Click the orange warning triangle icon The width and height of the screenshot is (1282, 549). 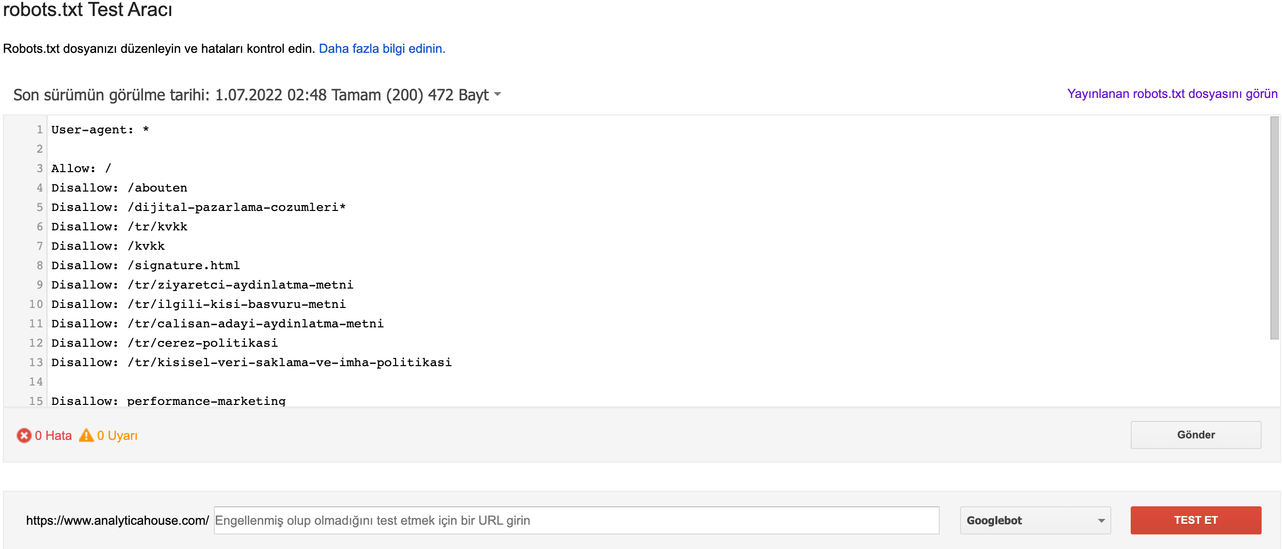click(86, 435)
